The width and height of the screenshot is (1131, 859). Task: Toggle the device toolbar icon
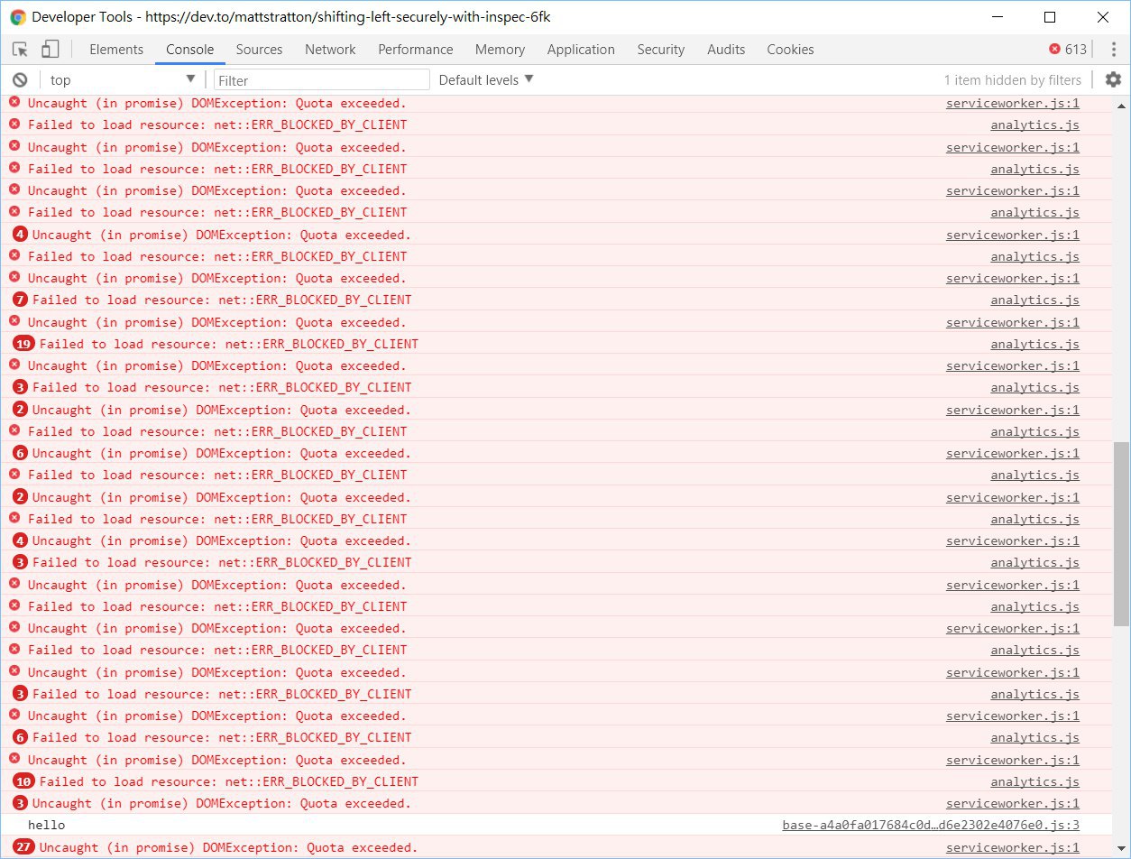[51, 50]
